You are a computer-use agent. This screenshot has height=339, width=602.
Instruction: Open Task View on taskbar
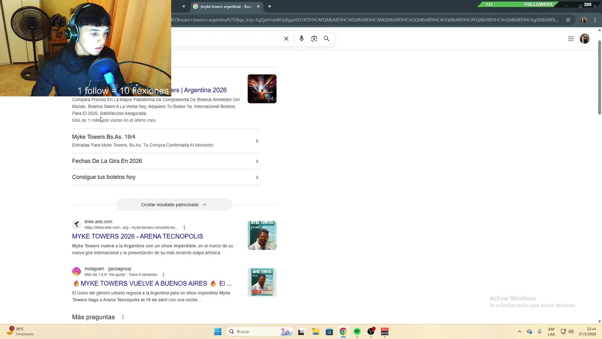click(x=301, y=331)
